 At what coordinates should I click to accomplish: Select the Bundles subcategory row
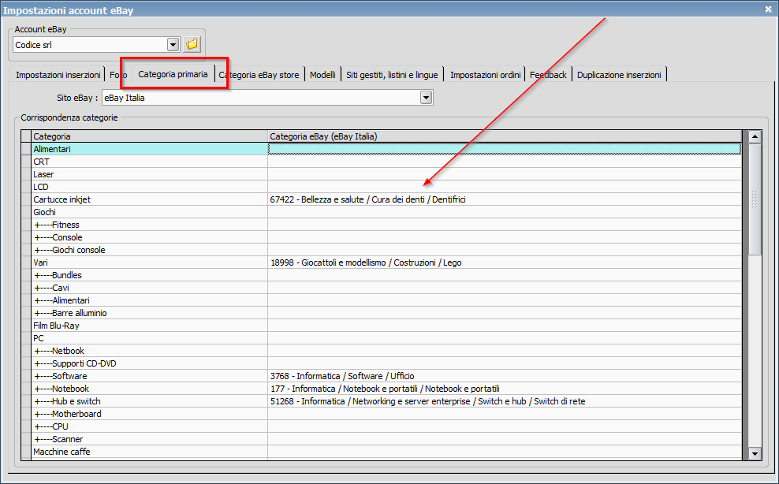pyautogui.click(x=150, y=275)
